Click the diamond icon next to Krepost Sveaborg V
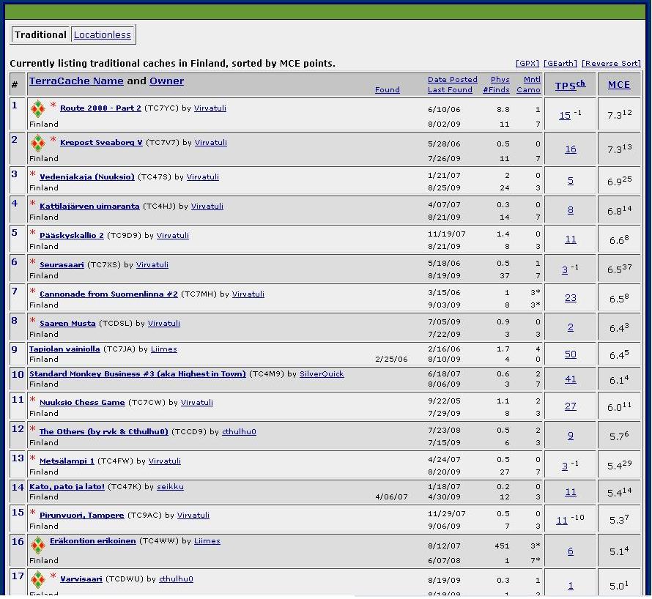 pyautogui.click(x=37, y=144)
